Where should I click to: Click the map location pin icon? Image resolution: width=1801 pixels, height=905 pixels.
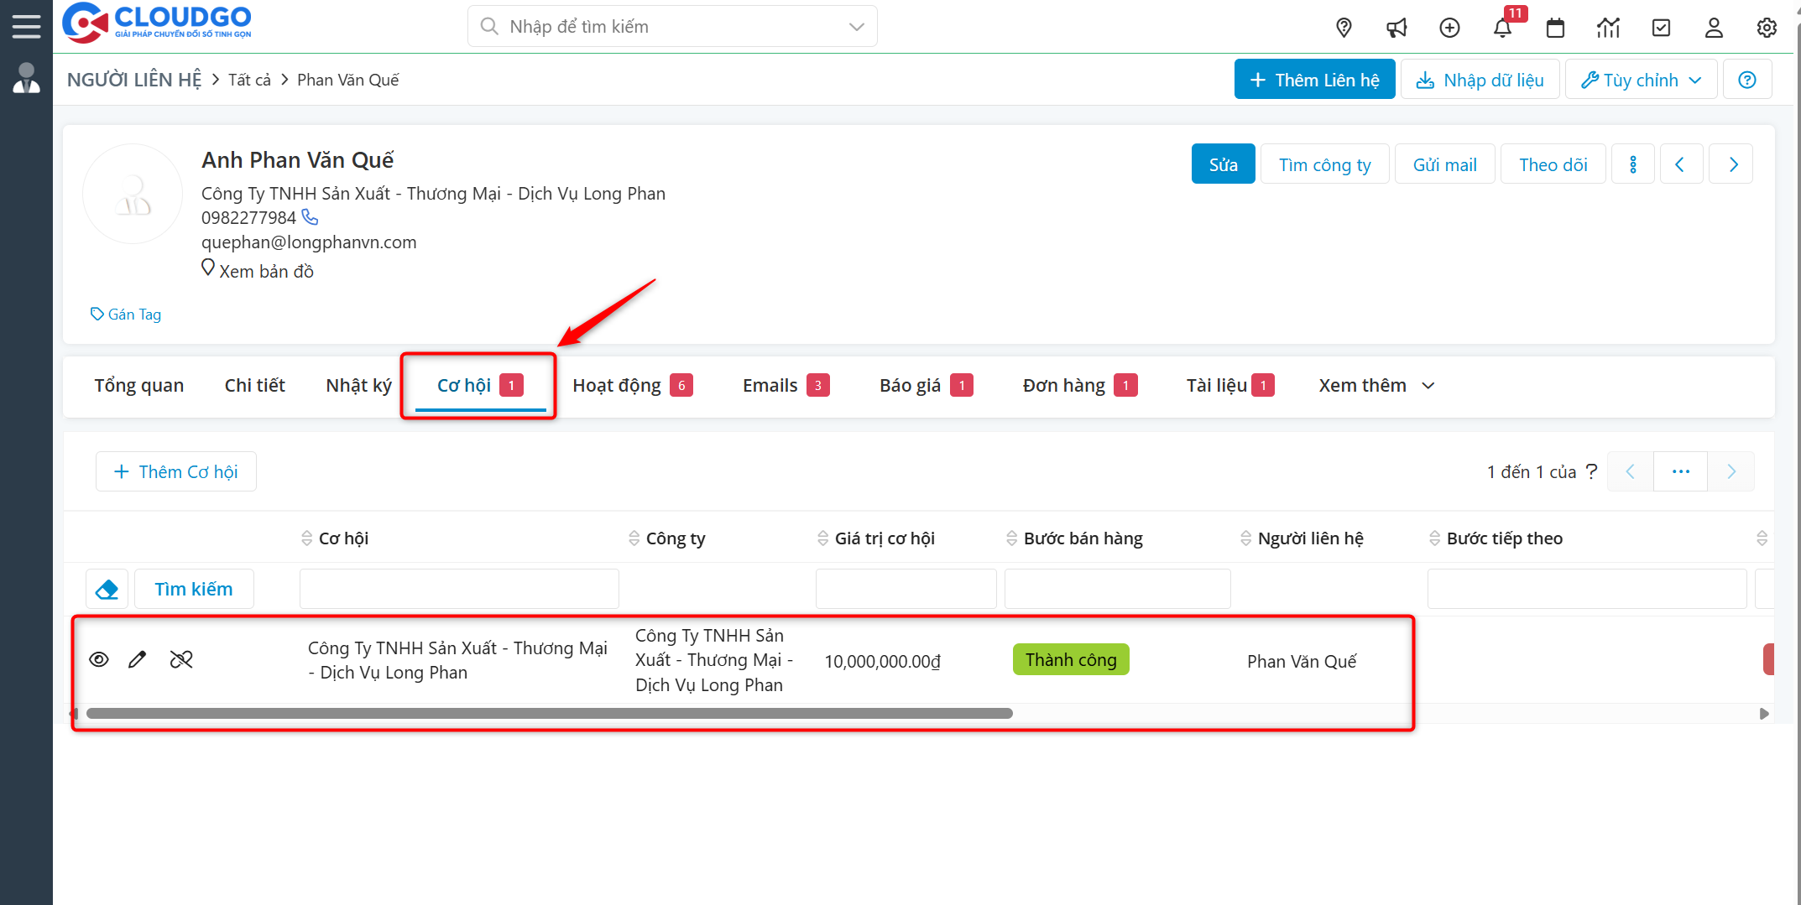1344,28
